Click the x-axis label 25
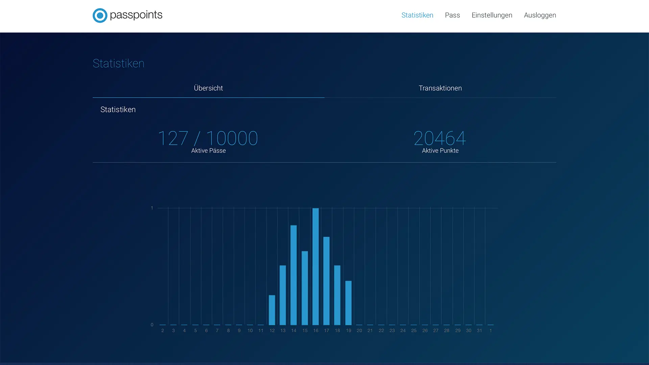 tap(414, 331)
